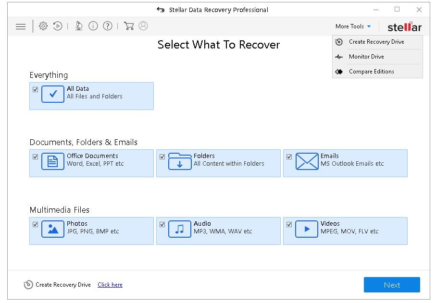
Task: Click the user account icon
Action: pyautogui.click(x=143, y=26)
